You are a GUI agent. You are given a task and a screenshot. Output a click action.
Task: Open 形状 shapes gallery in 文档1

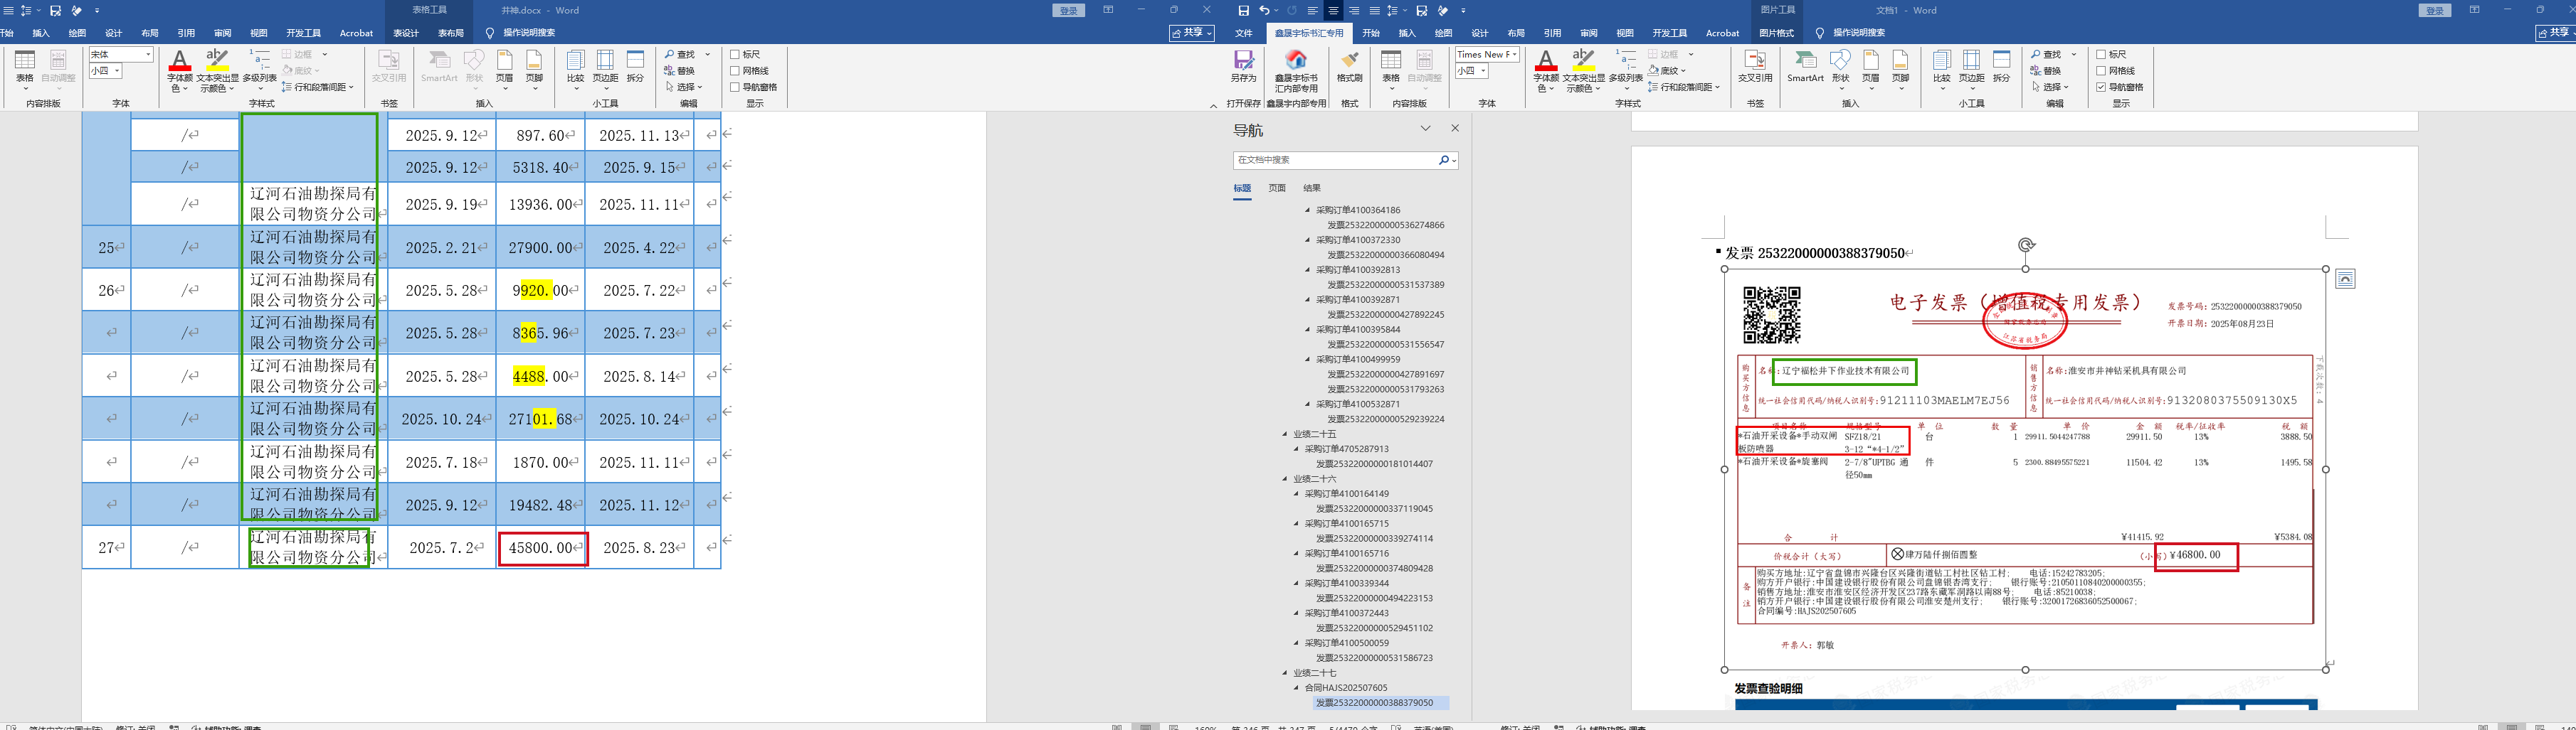click(x=1840, y=66)
